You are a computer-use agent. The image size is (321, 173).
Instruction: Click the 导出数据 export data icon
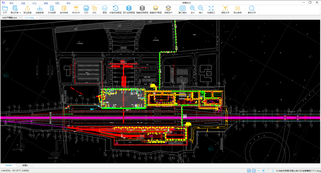point(28,8)
